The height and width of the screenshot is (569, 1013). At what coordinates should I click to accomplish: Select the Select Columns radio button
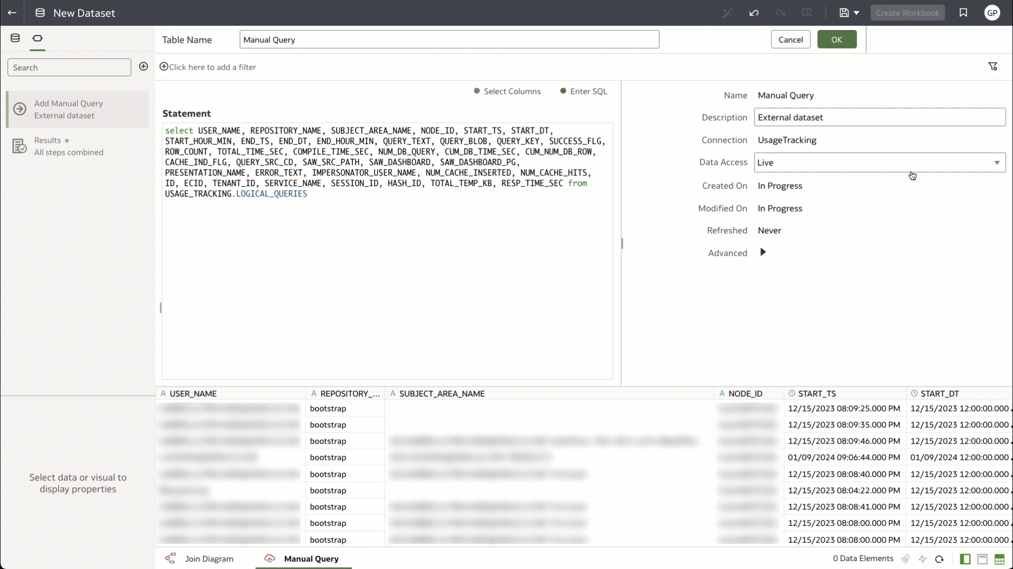[475, 91]
